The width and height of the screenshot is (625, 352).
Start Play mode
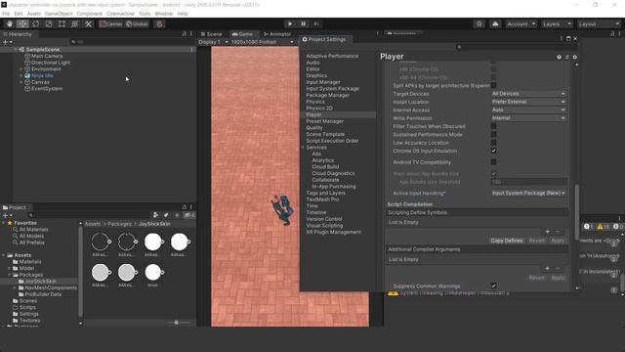(x=290, y=23)
